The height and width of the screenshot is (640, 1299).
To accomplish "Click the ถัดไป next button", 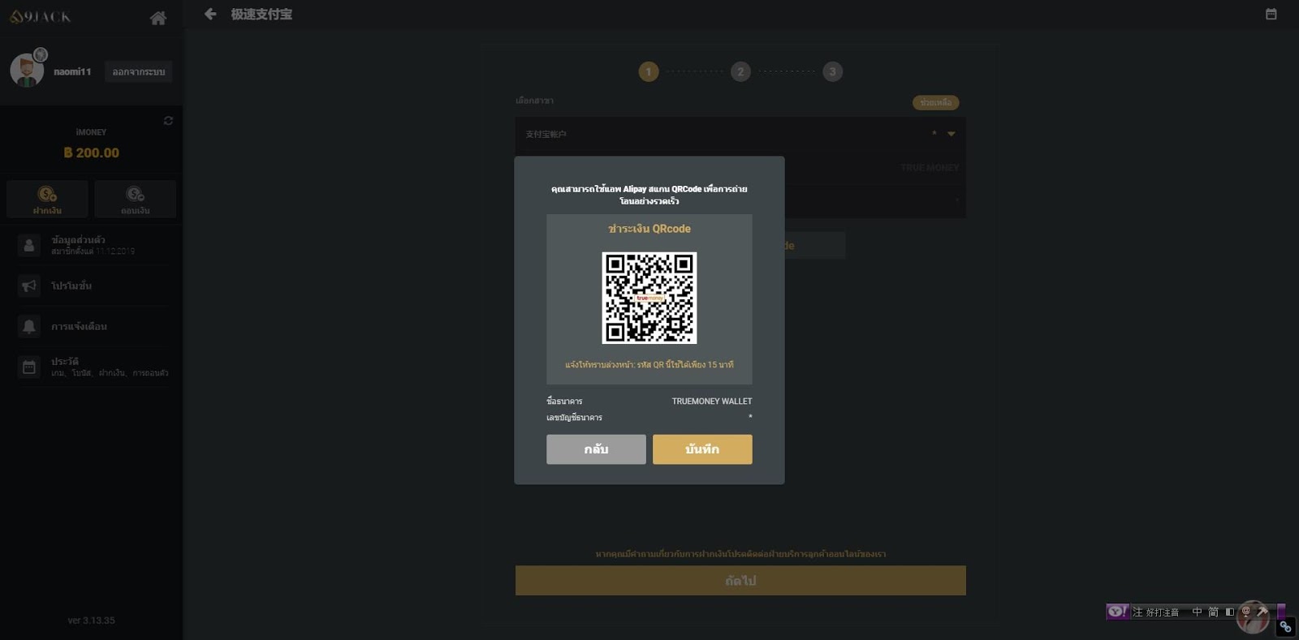I will (x=740, y=581).
